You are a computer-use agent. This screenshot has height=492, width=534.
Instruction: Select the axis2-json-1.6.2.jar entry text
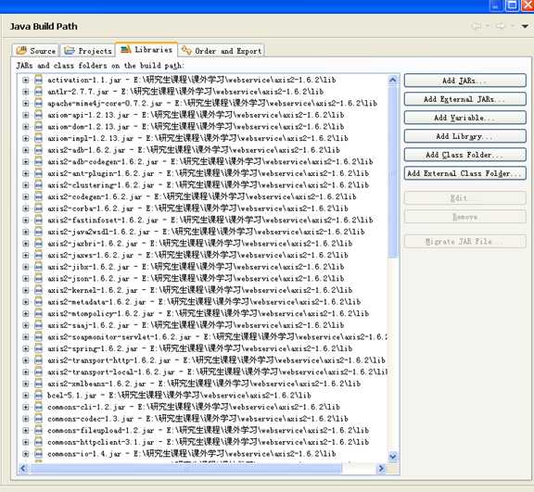tap(196, 278)
